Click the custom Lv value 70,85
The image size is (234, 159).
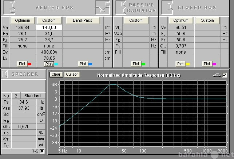click(x=49, y=58)
